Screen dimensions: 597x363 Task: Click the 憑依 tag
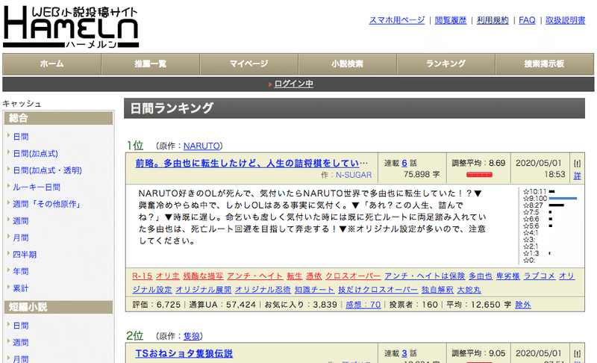313,276
